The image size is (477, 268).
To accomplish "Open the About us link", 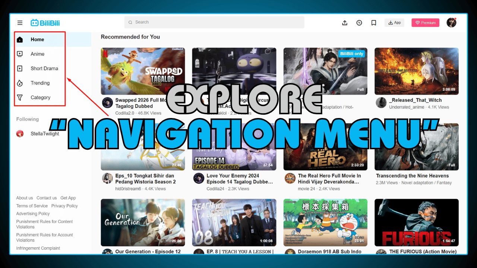I will click(25, 198).
